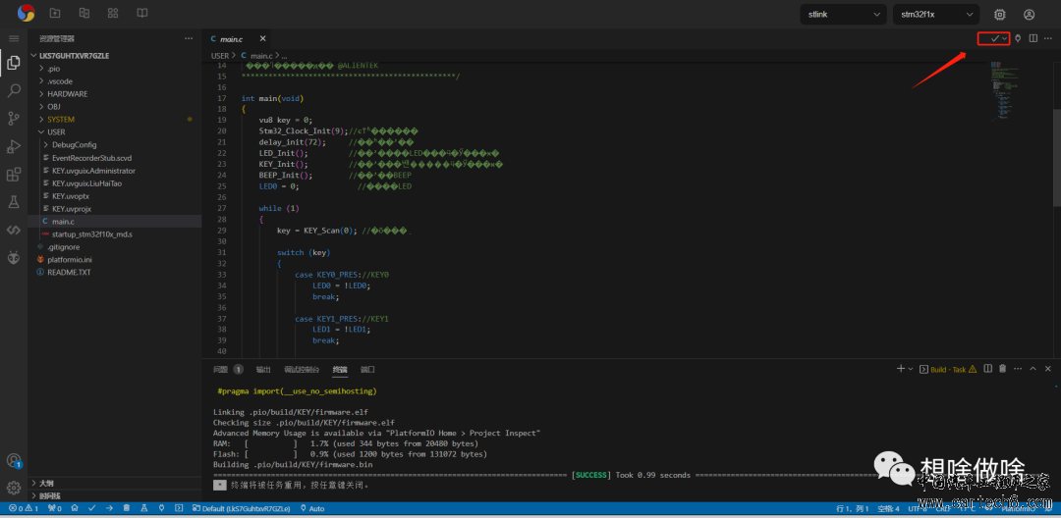Viewport: 1061px width, 518px height.
Task: Click PlatformIO Home icon in the status bar
Action: click(x=75, y=508)
